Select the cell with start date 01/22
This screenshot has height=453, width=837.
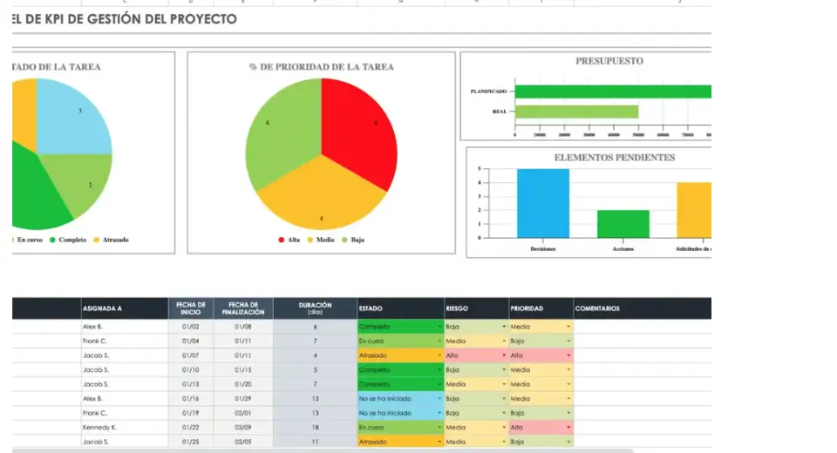[190, 428]
